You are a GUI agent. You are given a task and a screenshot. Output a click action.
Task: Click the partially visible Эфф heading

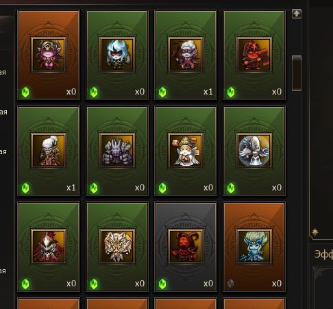(x=323, y=254)
